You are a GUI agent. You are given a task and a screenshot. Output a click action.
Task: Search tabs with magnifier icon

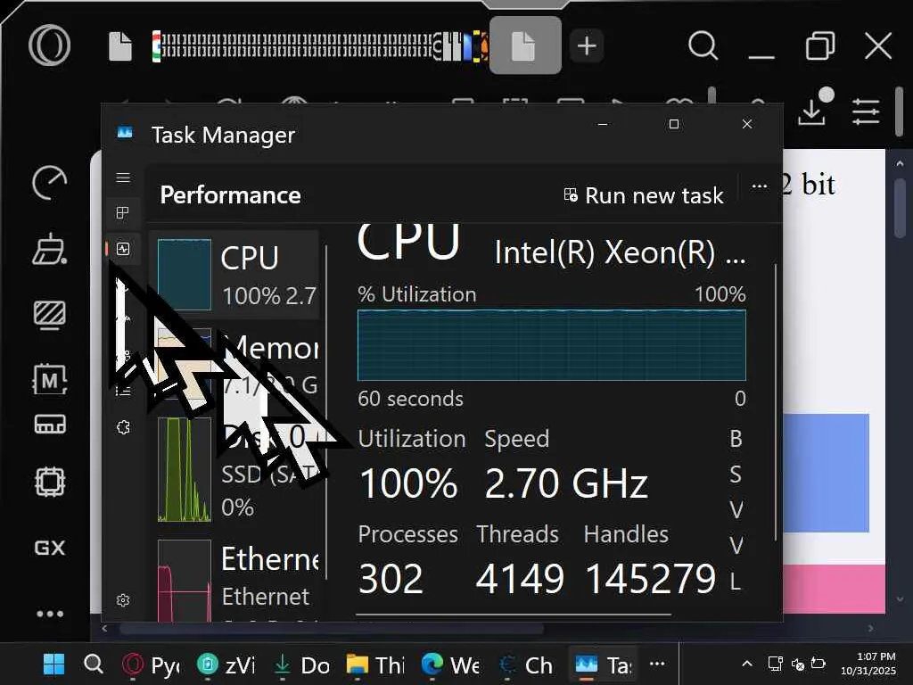pyautogui.click(x=703, y=45)
